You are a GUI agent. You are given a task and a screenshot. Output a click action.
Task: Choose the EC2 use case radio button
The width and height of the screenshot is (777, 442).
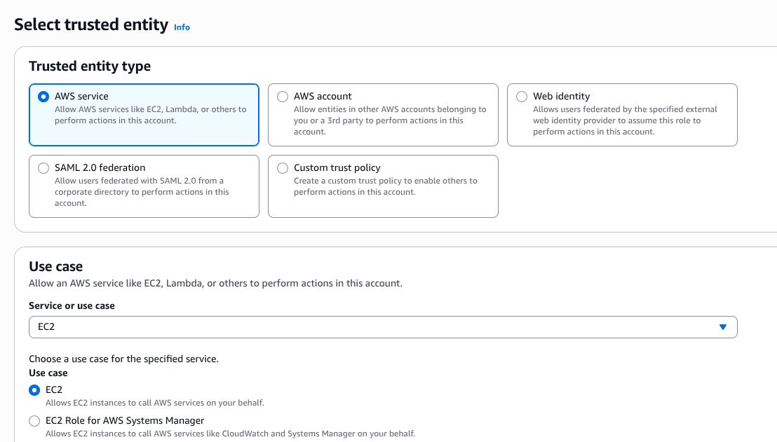tap(34, 390)
